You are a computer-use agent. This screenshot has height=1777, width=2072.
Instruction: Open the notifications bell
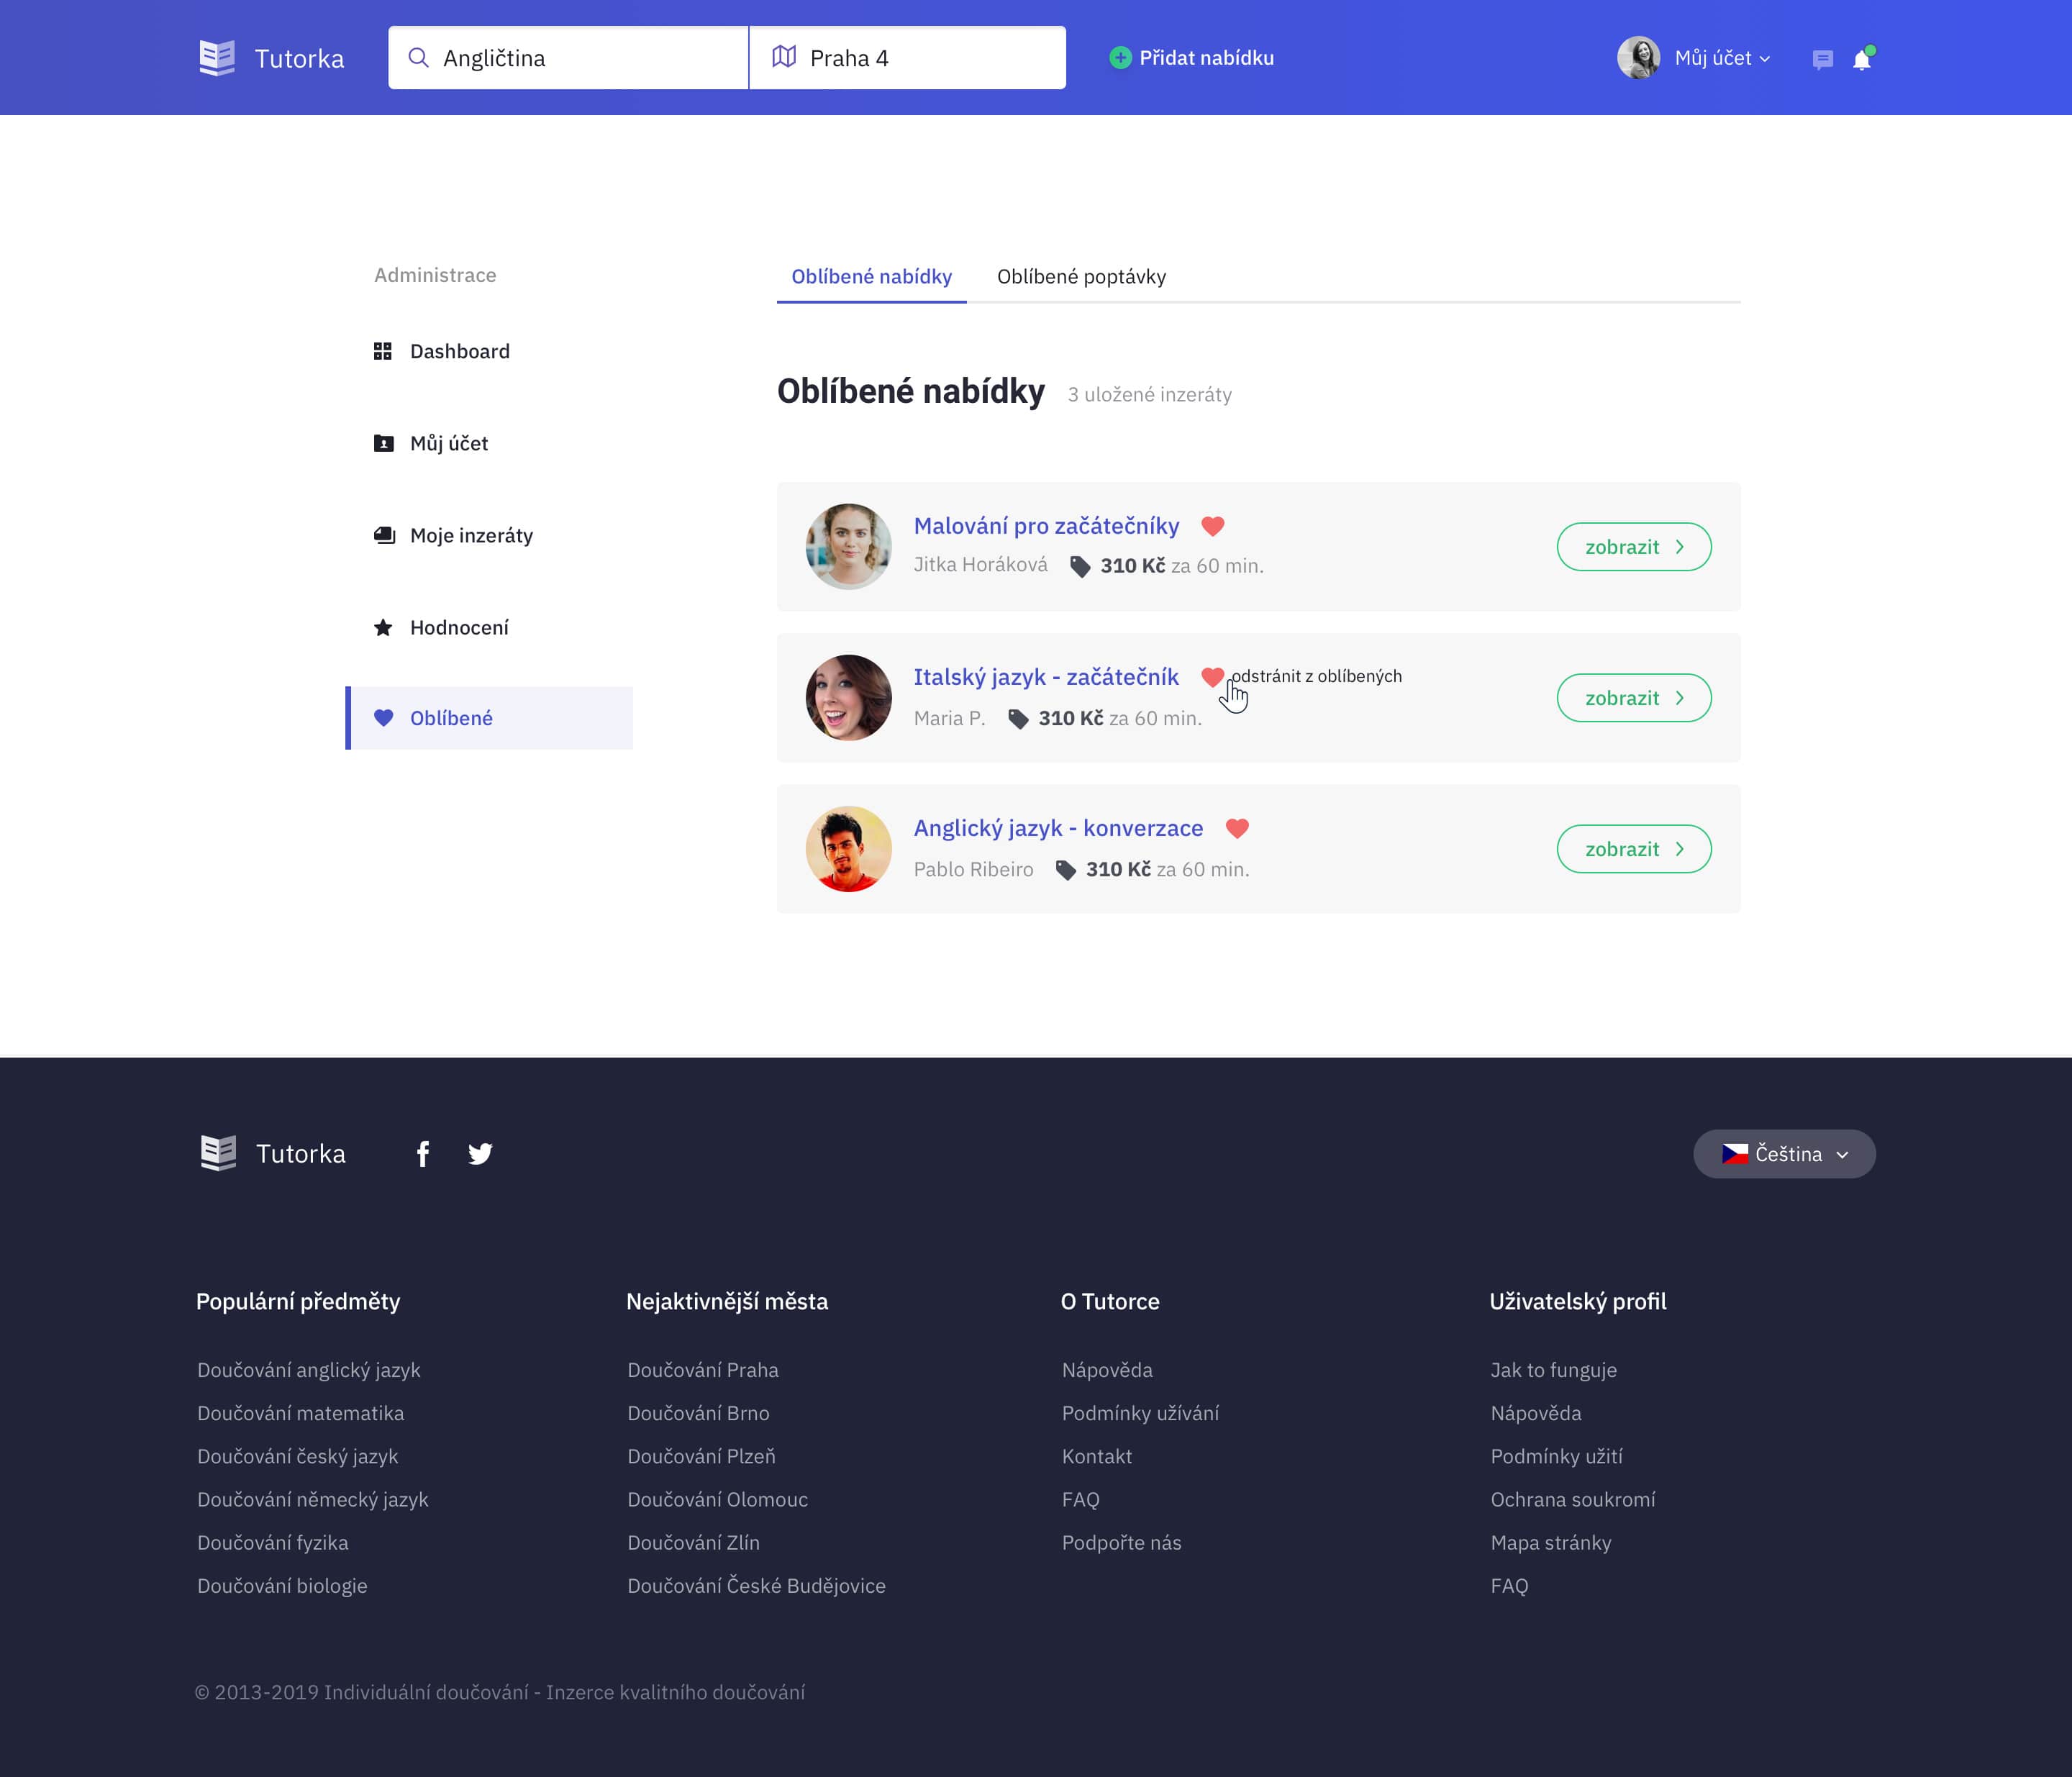(x=1861, y=60)
